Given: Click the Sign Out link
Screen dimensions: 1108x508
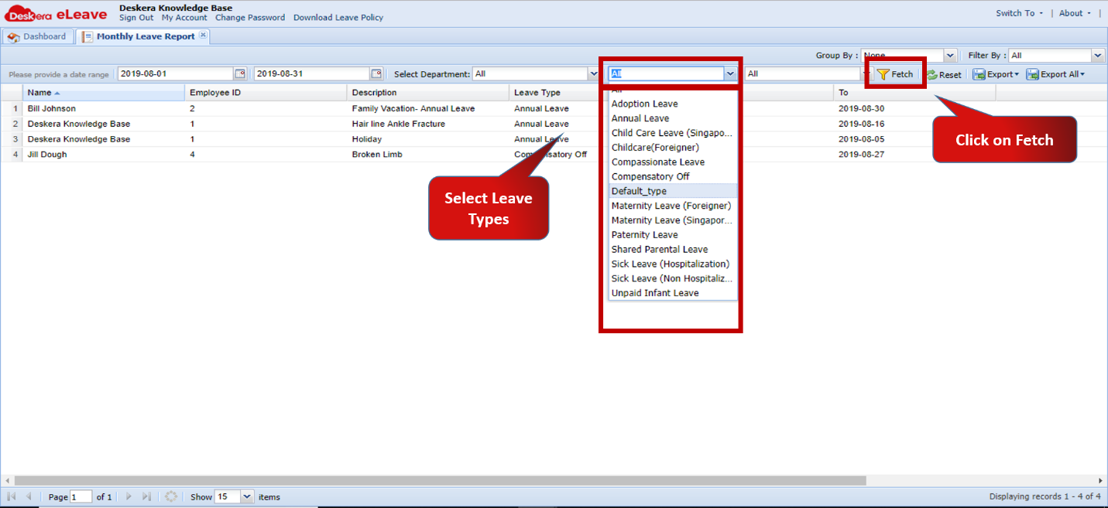Looking at the screenshot, I should [136, 18].
